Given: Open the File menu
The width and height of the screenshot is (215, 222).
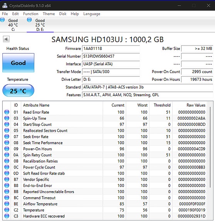Looking at the screenshot, I should click(x=5, y=14).
